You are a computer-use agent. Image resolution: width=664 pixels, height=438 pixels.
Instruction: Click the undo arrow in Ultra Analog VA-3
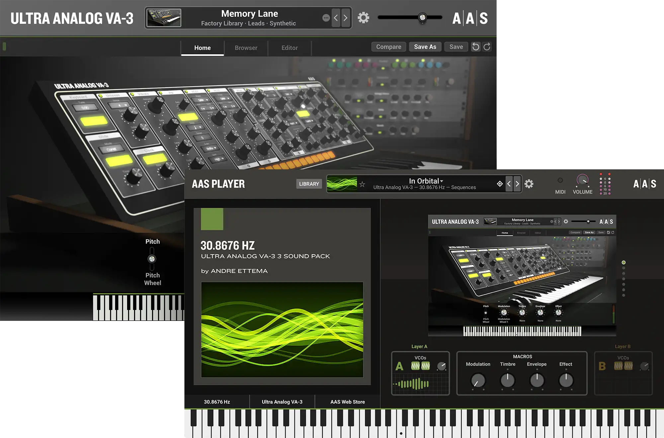click(x=476, y=47)
